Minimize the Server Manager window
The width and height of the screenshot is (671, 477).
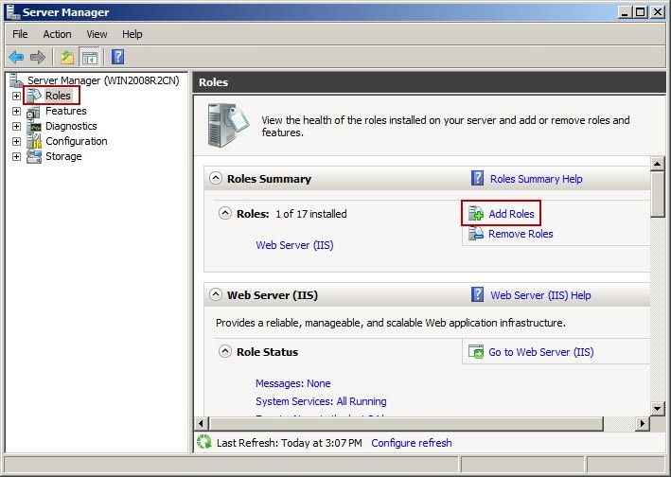[626, 12]
